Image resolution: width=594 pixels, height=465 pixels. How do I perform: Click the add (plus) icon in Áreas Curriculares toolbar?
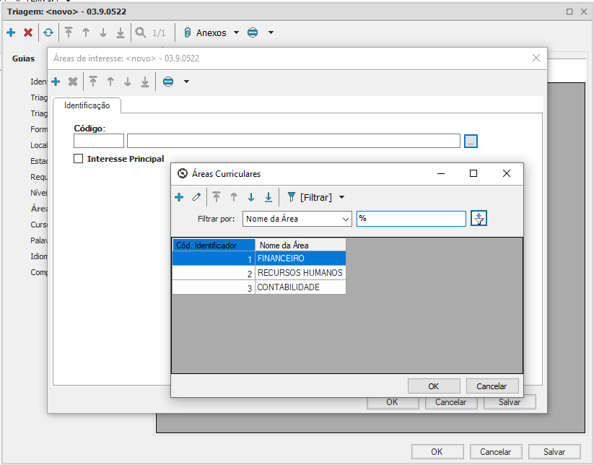[179, 197]
